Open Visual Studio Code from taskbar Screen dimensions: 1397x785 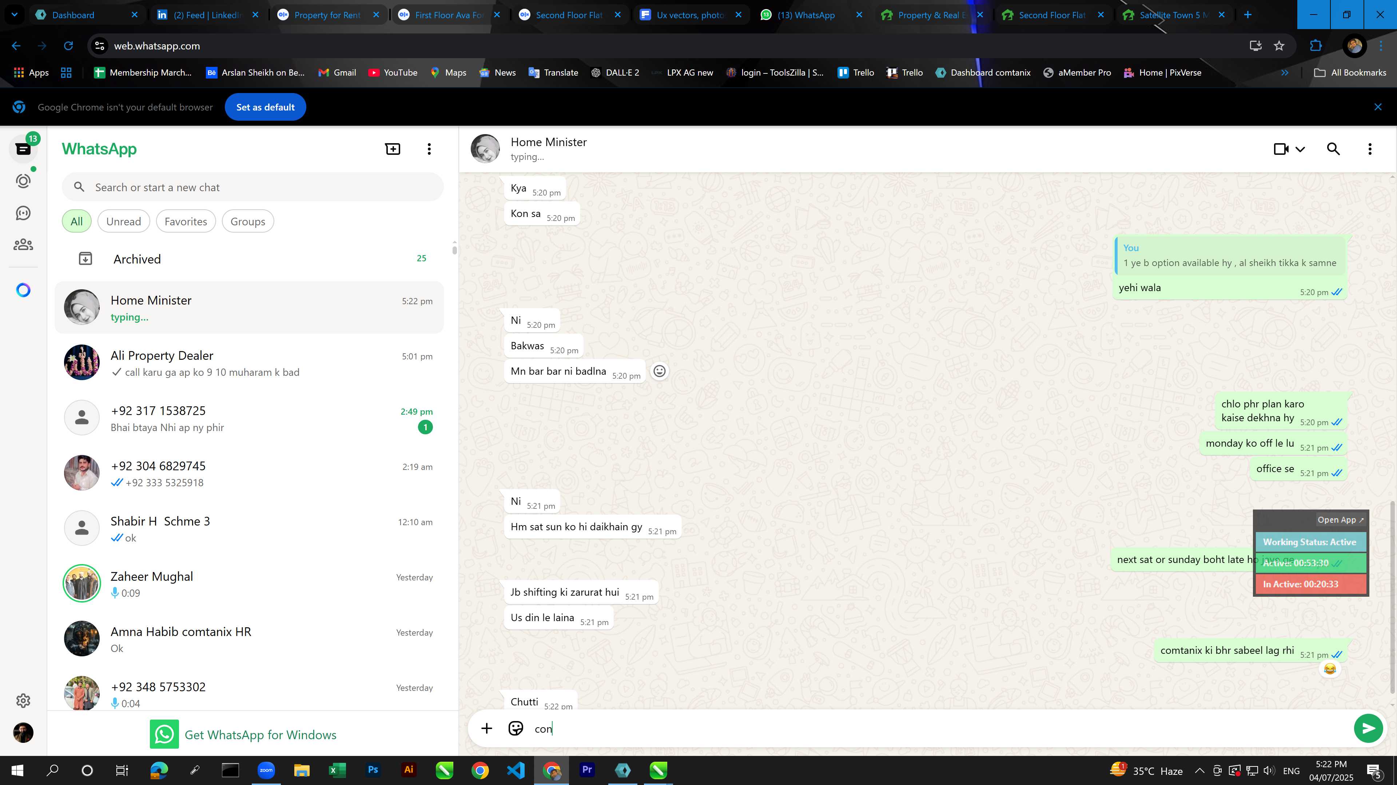516,770
